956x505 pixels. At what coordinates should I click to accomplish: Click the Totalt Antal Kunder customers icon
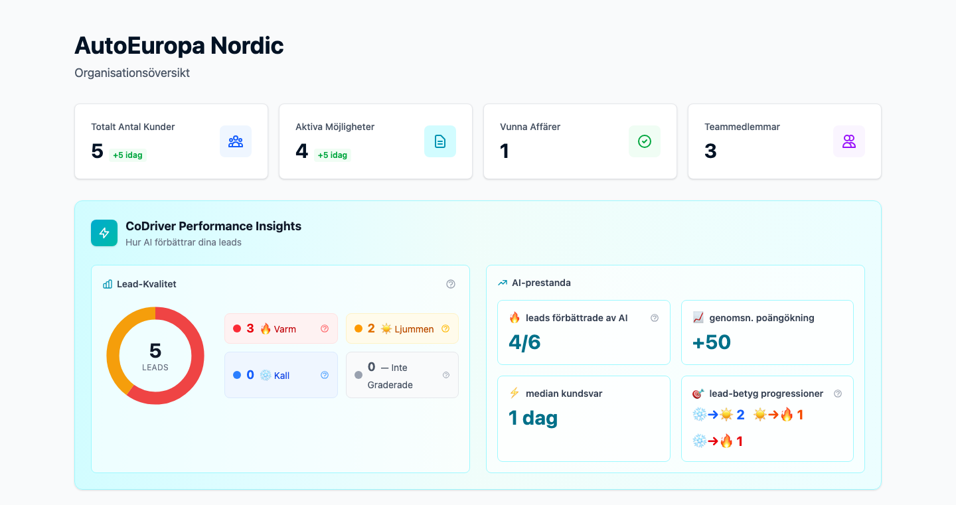[236, 141]
